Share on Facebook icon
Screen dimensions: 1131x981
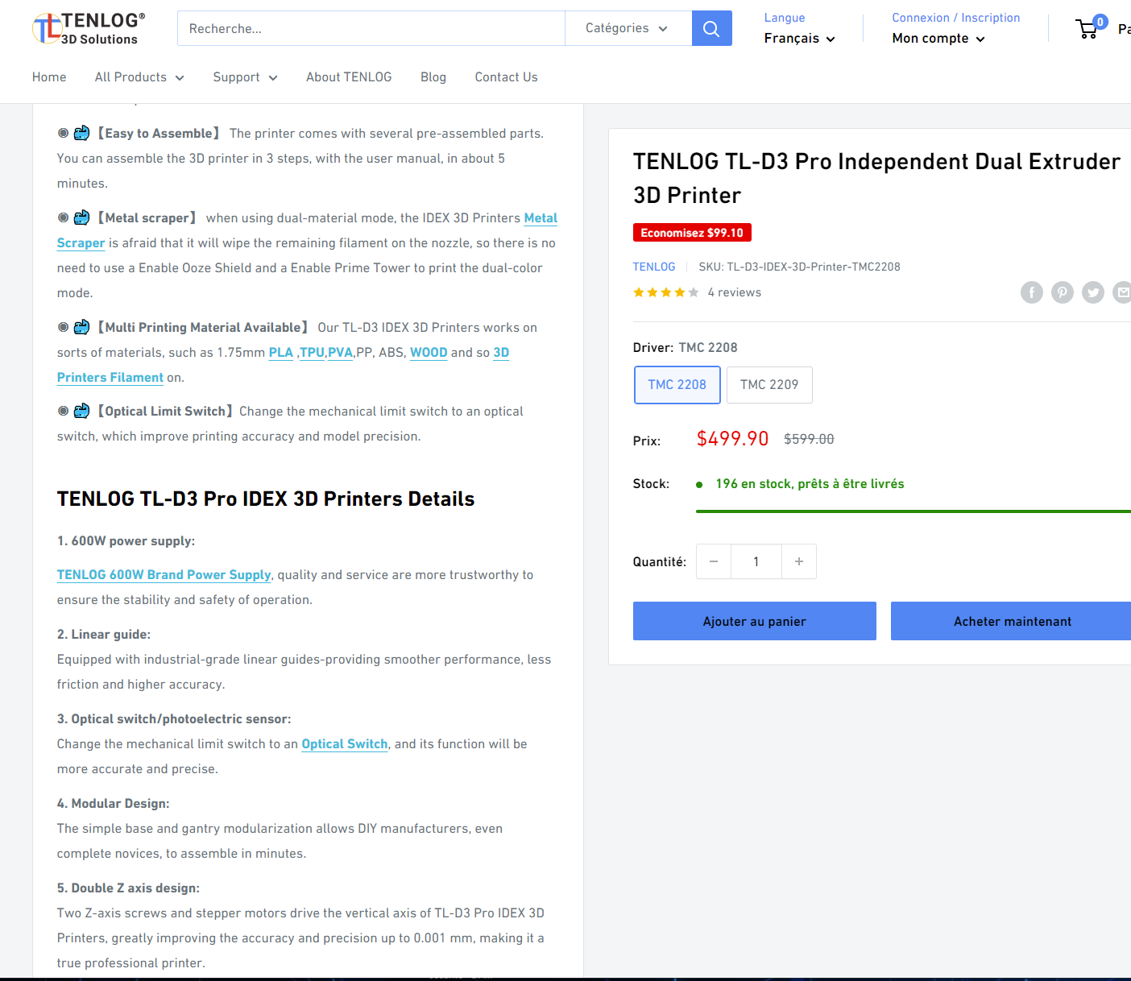(x=1032, y=292)
